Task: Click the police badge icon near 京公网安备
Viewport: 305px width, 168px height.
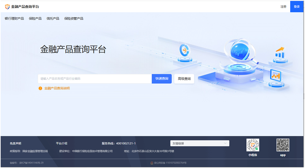Action: (152, 163)
